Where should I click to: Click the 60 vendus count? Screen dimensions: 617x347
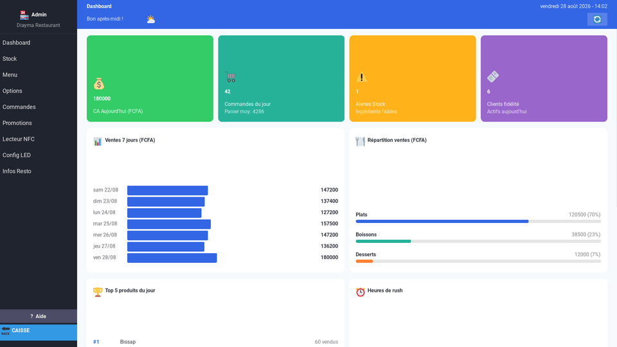(326, 342)
